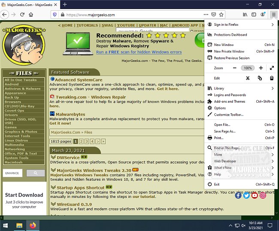The image size is (279, 231).
Task: Choose Save Page As entry
Action: point(241,131)
